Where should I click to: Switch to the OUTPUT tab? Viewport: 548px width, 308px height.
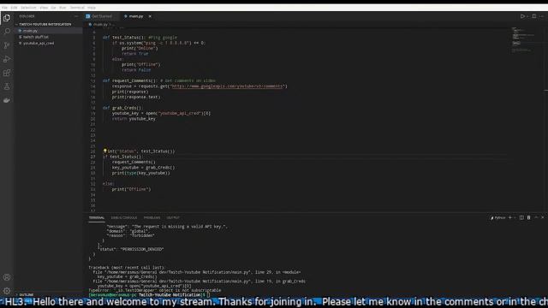[173, 217]
